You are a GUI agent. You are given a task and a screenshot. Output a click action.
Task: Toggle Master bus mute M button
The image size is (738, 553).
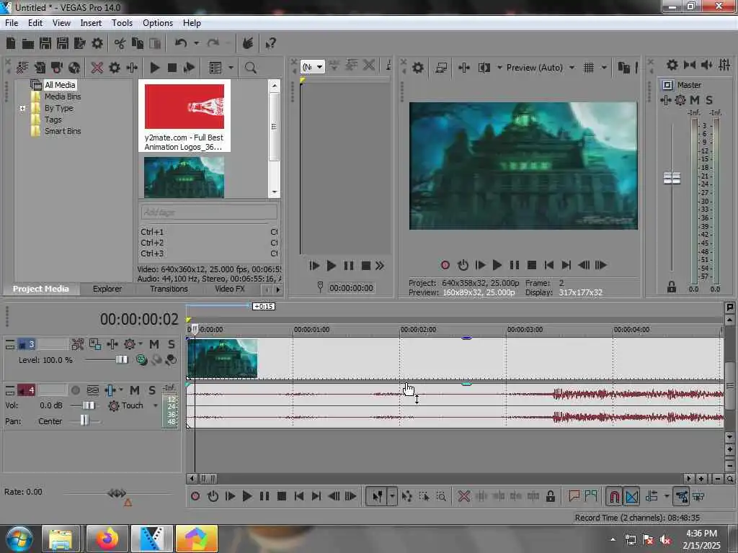click(x=695, y=100)
